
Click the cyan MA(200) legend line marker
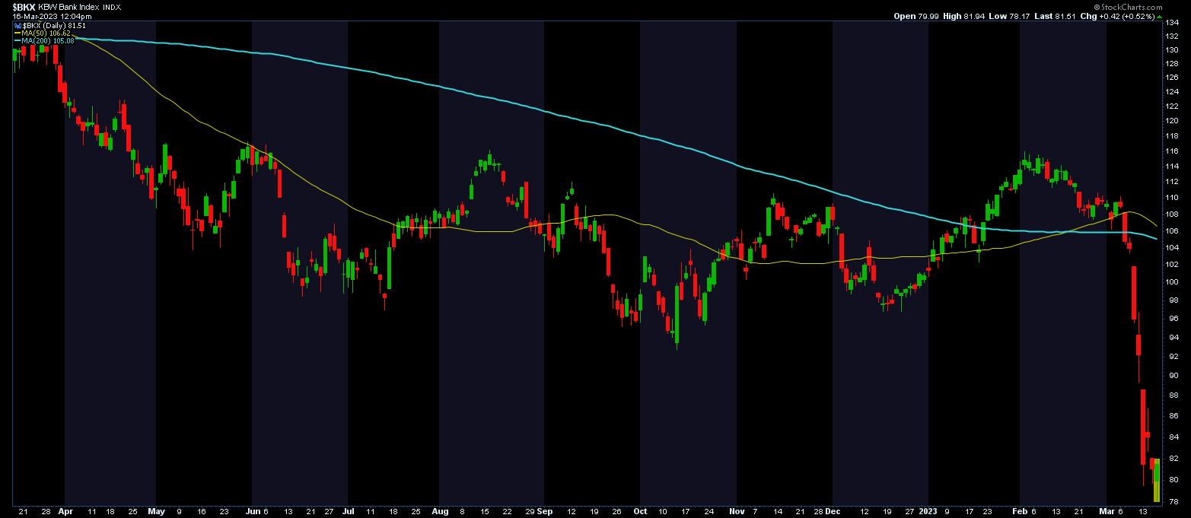18,40
